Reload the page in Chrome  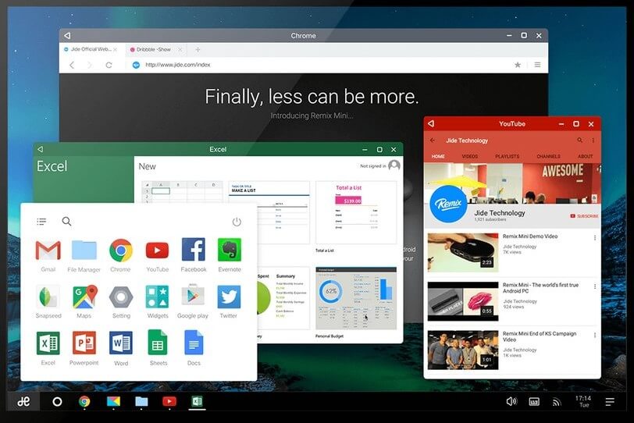tap(109, 65)
